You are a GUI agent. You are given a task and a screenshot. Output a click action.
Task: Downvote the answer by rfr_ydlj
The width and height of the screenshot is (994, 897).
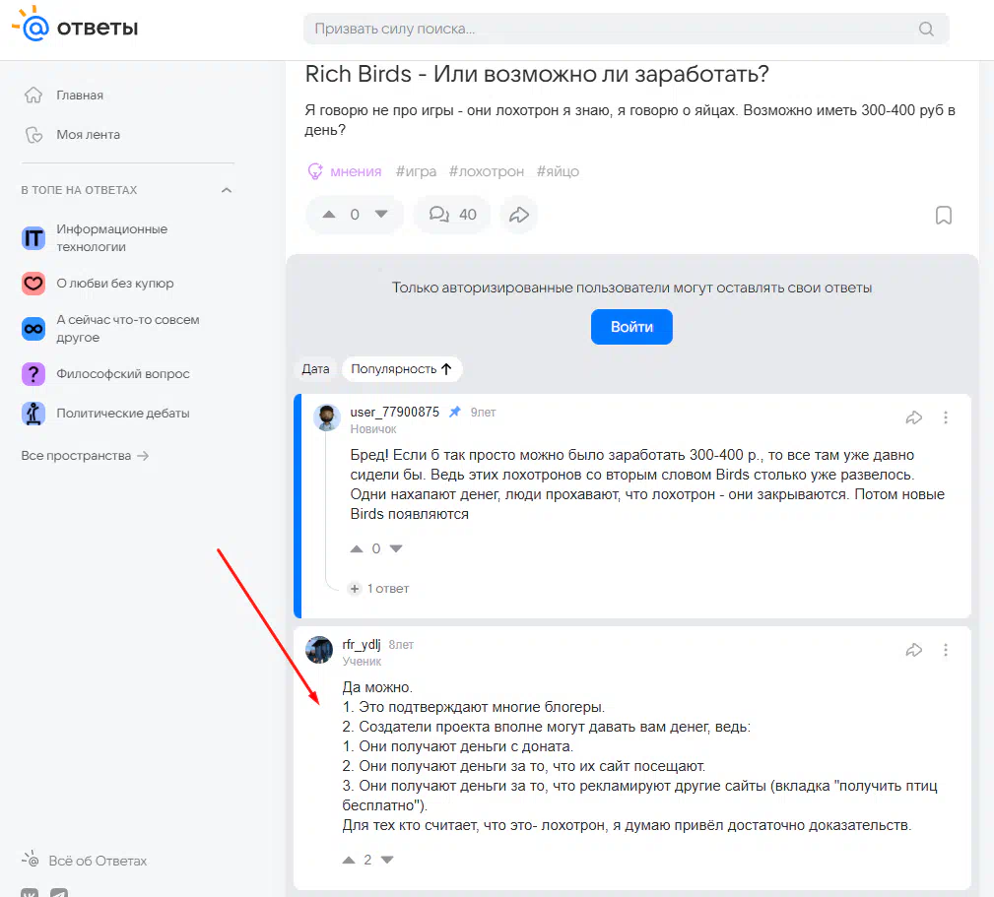387,860
